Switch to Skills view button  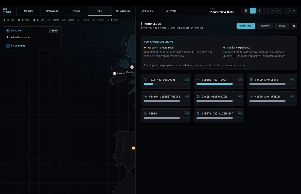pos(282,26)
